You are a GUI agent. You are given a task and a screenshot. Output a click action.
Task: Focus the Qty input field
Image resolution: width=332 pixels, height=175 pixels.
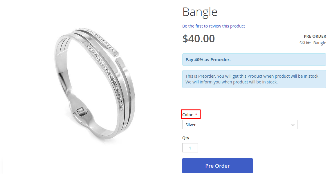(x=190, y=148)
